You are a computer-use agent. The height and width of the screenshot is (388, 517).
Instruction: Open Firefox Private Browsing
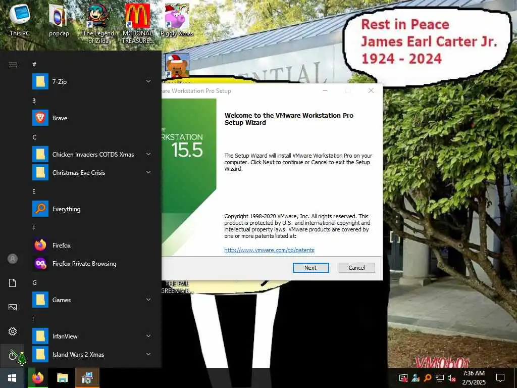pyautogui.click(x=92, y=264)
